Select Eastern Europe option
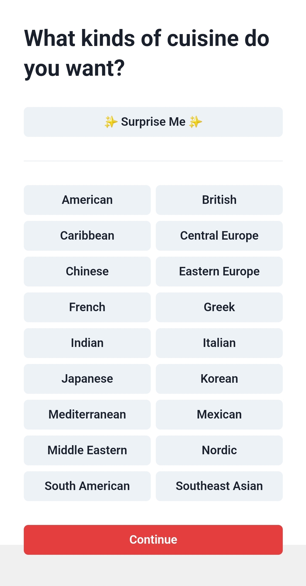 (219, 271)
